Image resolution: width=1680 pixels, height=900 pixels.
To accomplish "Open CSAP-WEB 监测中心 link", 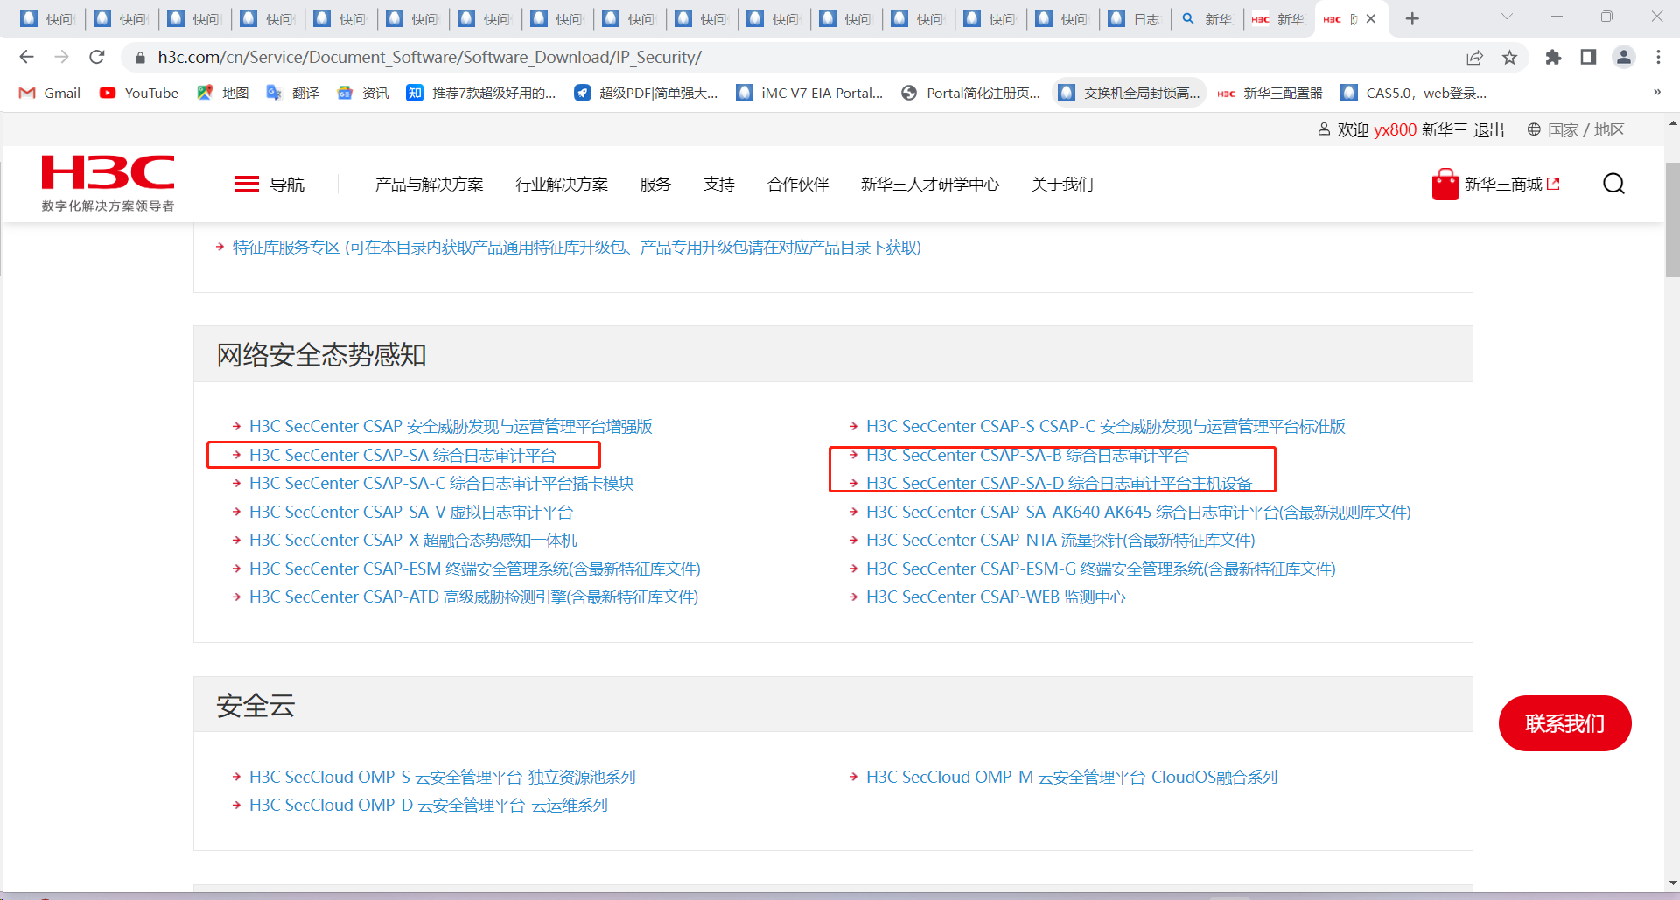I will point(996,597).
